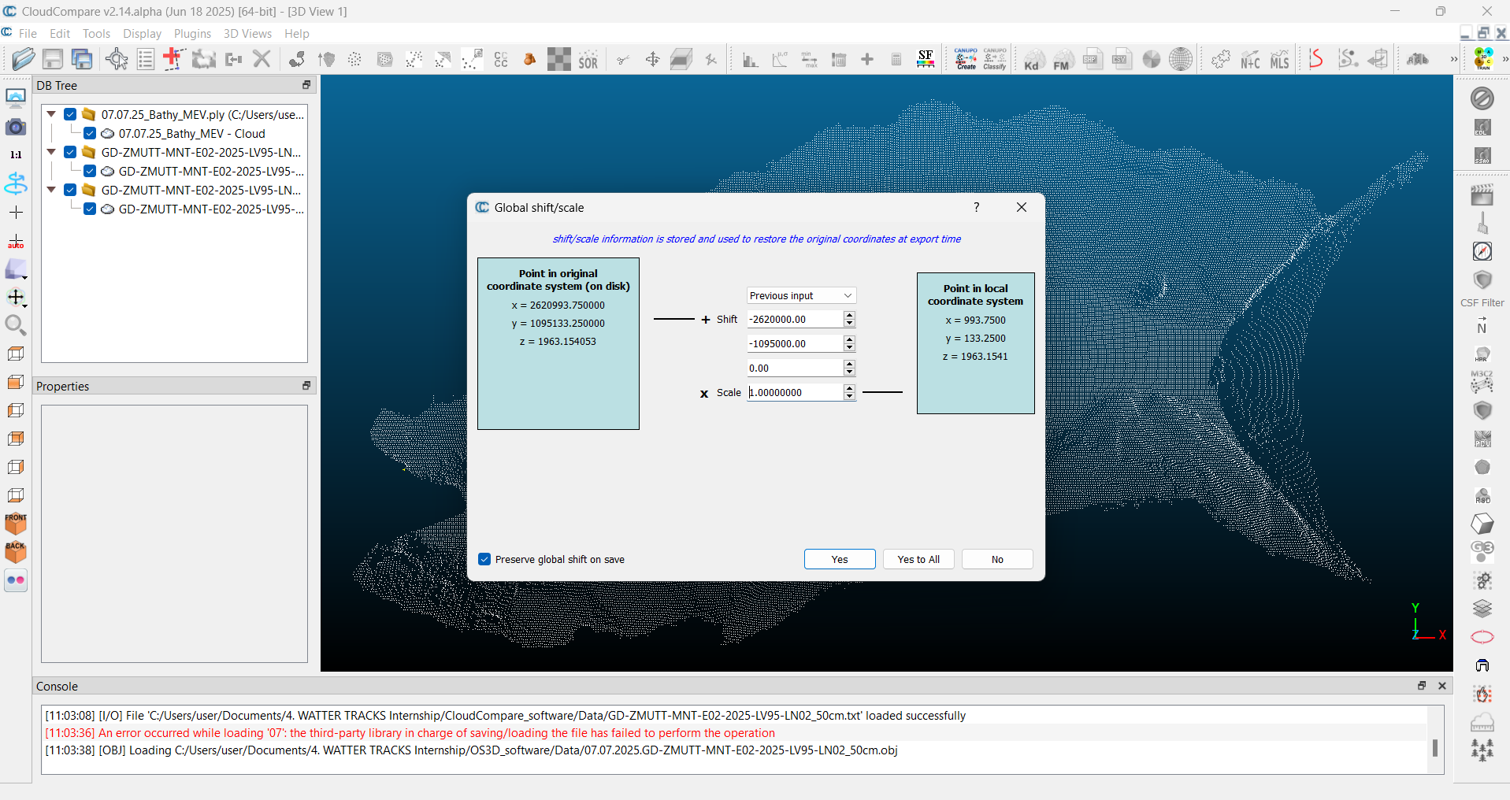The height and width of the screenshot is (800, 1510).
Task: Click the Open file folder icon
Action: (23, 59)
